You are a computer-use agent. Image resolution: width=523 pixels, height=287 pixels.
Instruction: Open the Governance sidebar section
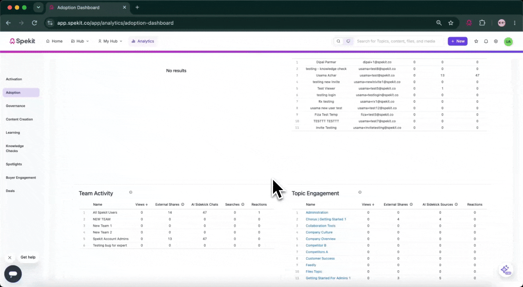(16, 106)
